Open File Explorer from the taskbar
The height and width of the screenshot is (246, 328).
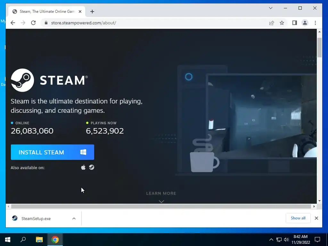(39, 240)
